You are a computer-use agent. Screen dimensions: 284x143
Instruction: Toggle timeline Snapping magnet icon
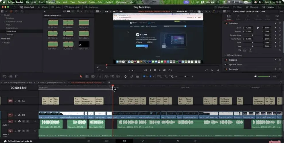[x=126, y=76]
